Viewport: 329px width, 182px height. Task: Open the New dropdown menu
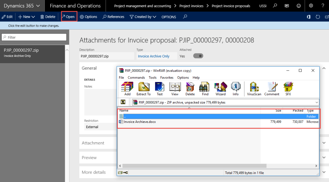click(x=26, y=17)
